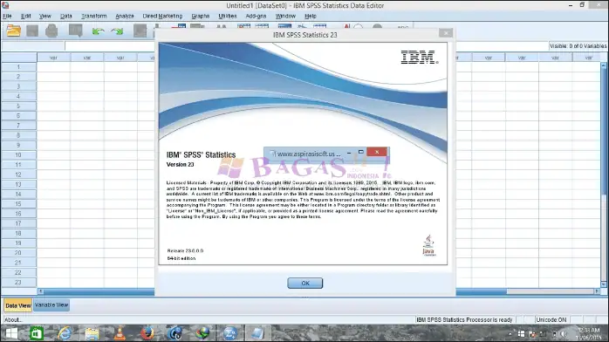Click the 'Version 23' text
Image resolution: width=609 pixels, height=342 pixels.
tap(180, 165)
